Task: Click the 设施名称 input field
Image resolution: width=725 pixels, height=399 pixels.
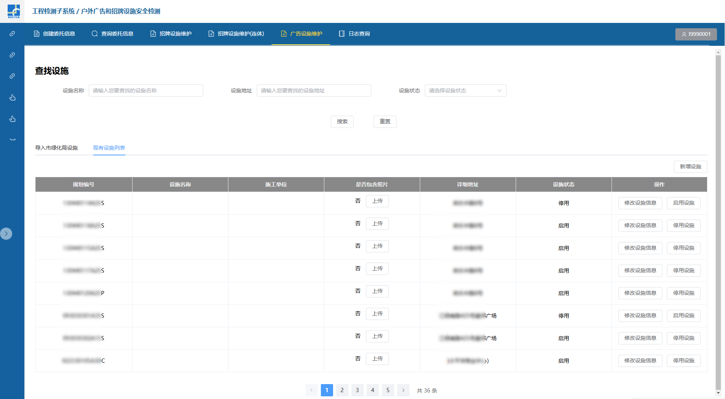Action: 146,90
